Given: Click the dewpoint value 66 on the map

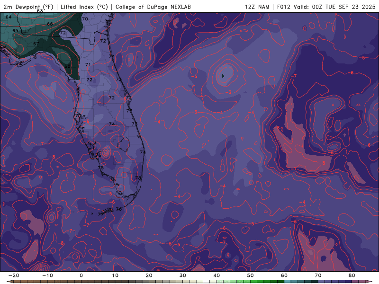Looking at the screenshot, I should tap(50, 24).
